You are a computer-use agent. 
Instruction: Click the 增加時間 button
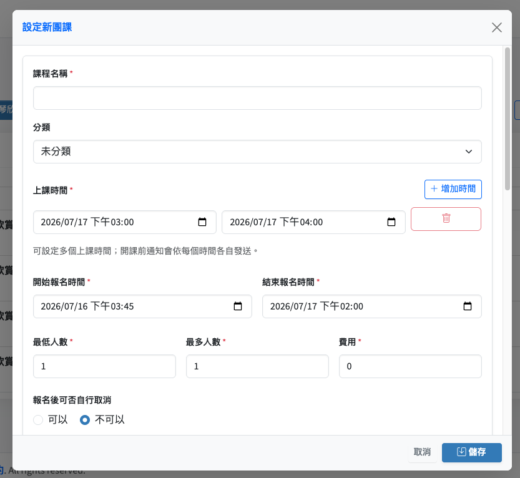tap(453, 189)
